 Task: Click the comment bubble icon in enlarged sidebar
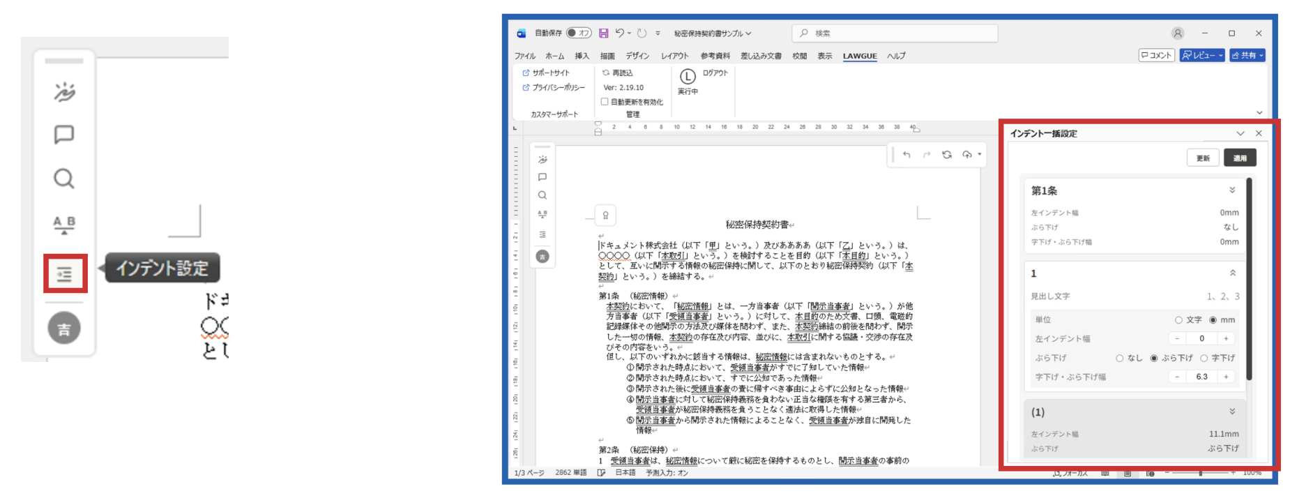(x=64, y=134)
